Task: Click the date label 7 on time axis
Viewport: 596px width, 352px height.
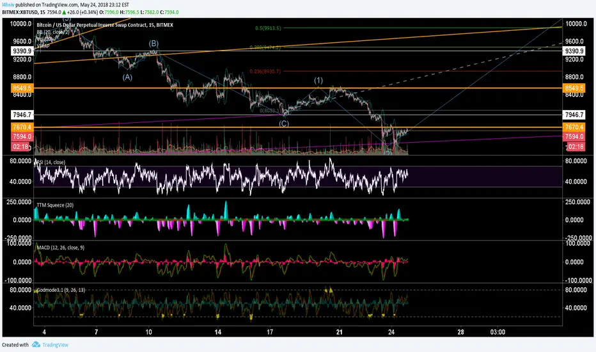Action: click(x=96, y=332)
